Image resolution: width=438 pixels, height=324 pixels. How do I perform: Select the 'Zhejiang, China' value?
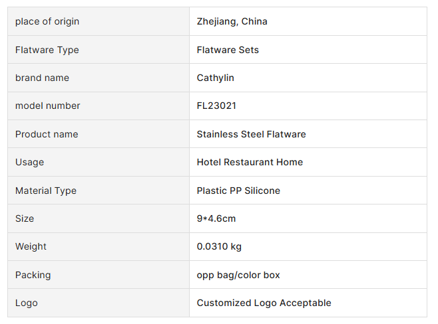point(232,21)
